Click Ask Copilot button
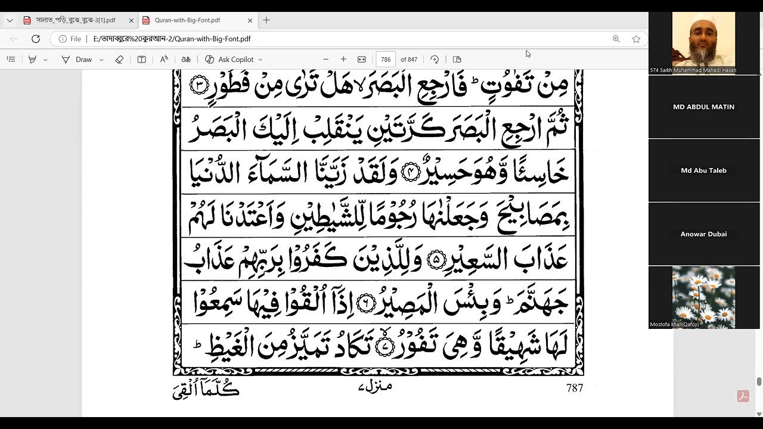 [229, 60]
